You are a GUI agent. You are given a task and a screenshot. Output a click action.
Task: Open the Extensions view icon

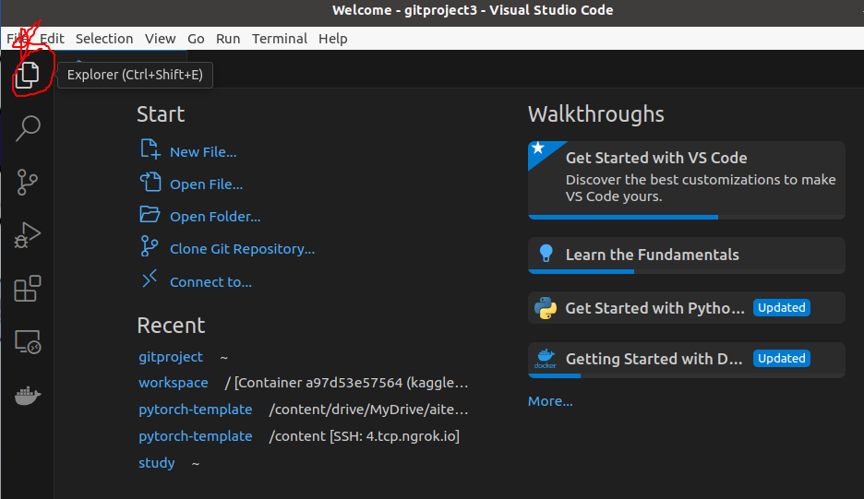(28, 288)
